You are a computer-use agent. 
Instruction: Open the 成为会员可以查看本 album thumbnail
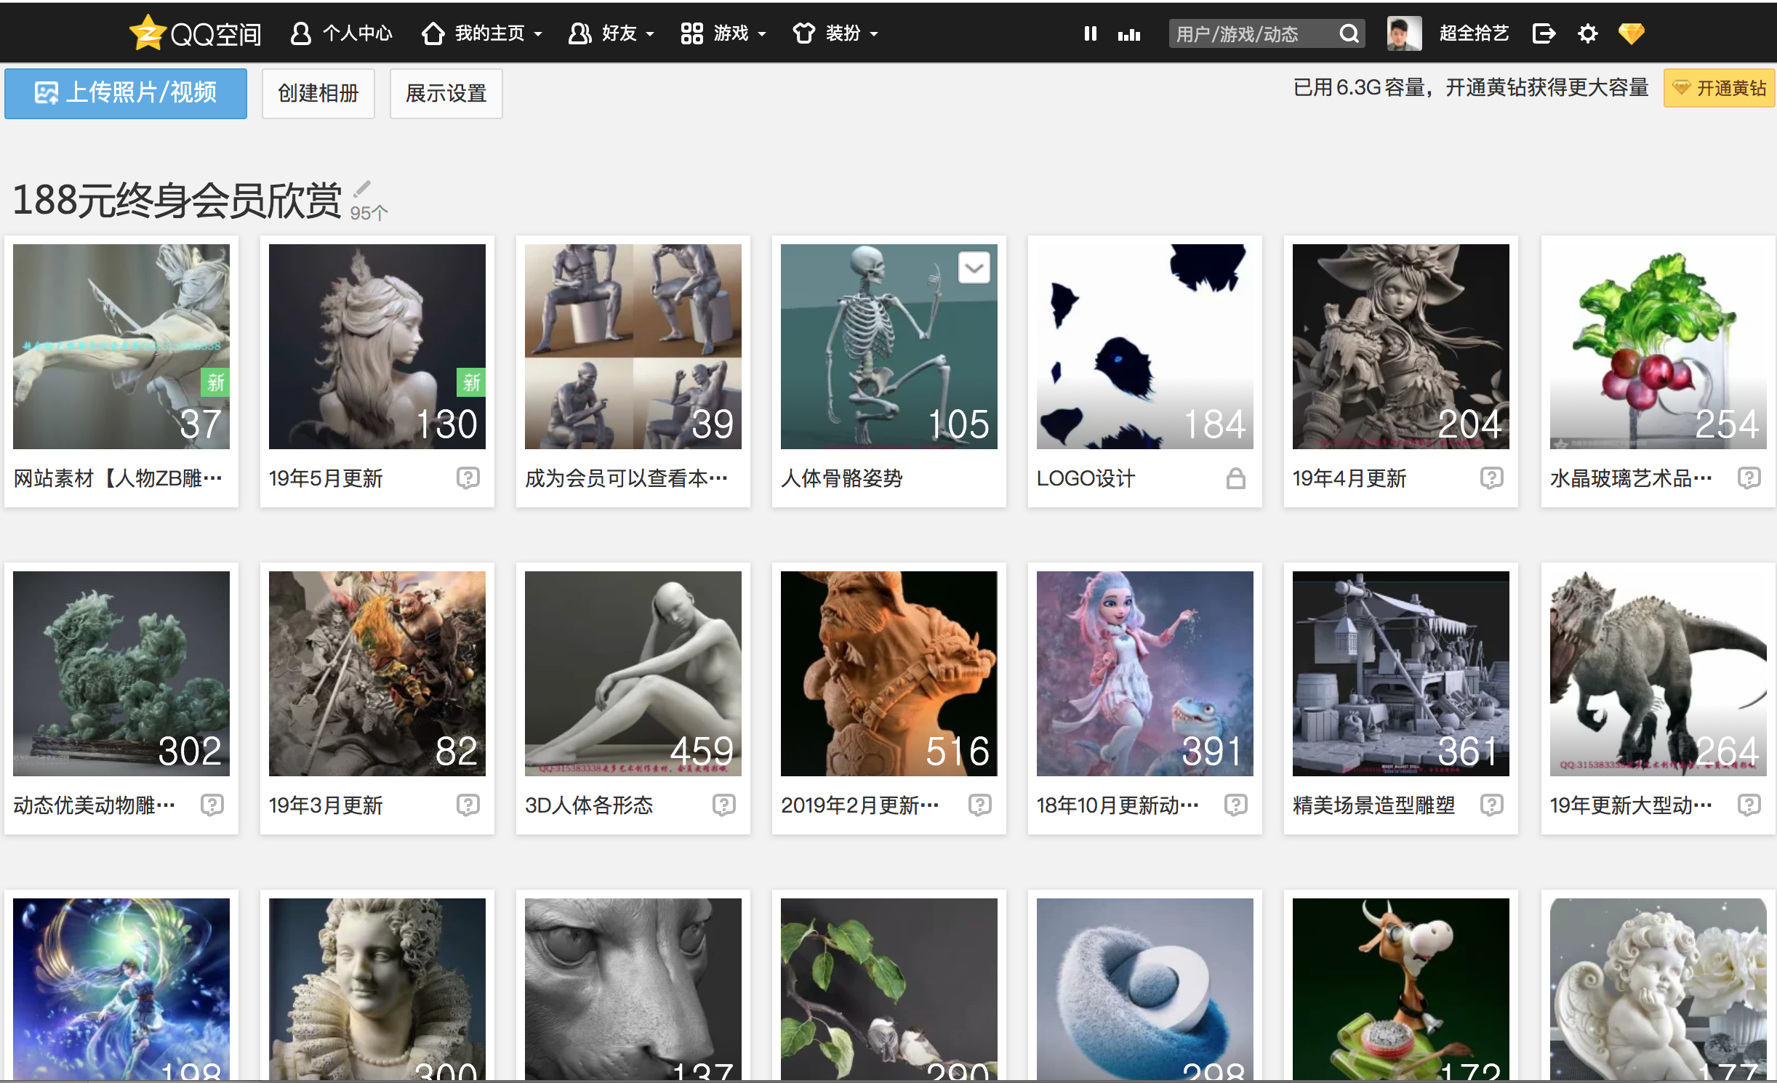(633, 347)
